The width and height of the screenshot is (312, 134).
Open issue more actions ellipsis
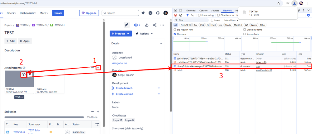162,25
